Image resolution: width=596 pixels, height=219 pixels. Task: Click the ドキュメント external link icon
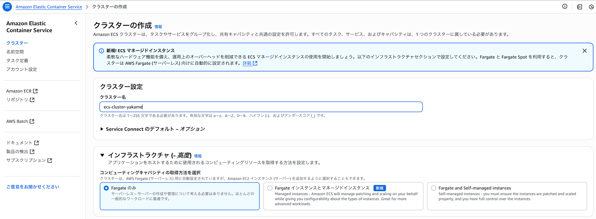pos(37,143)
